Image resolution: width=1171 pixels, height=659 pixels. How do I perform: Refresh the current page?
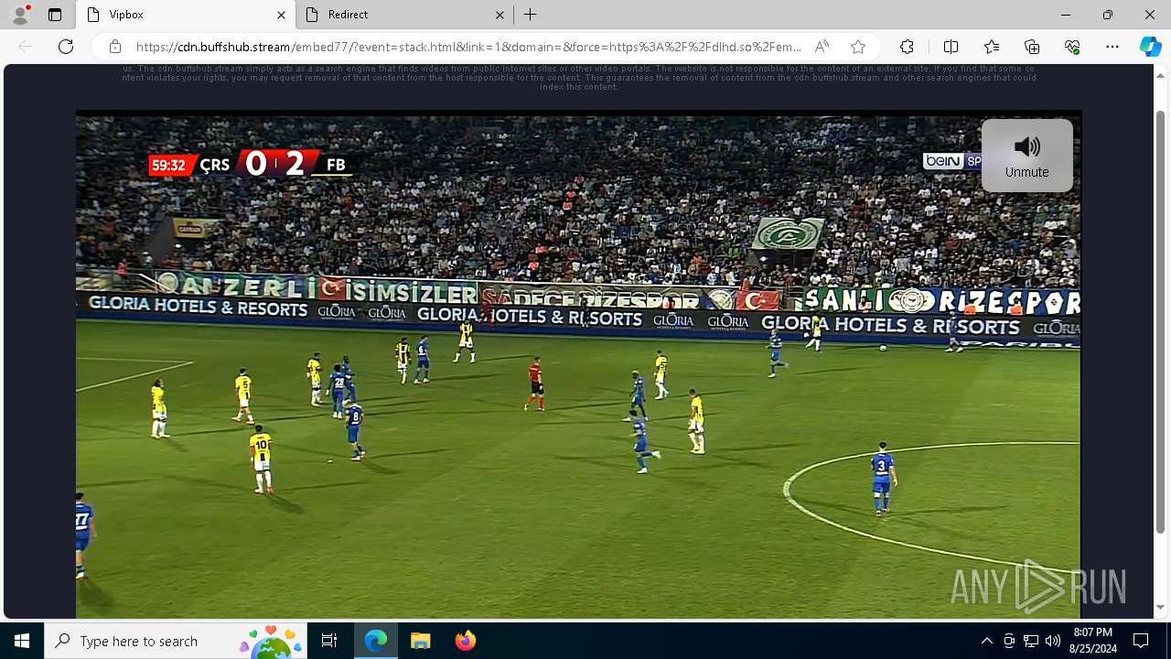point(66,47)
